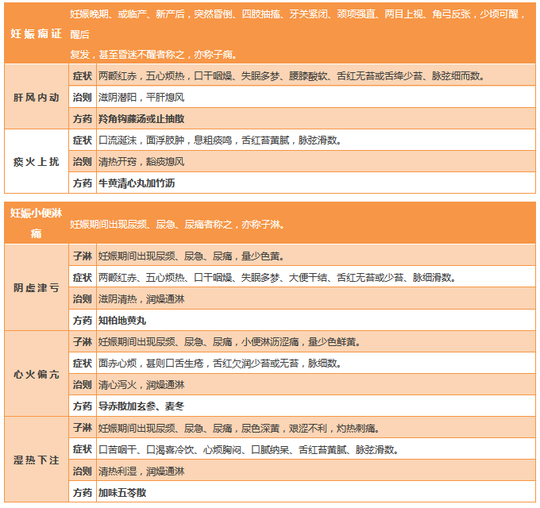Click the 滋阴潜阳，平肝熄风 treatment cell

141,97
